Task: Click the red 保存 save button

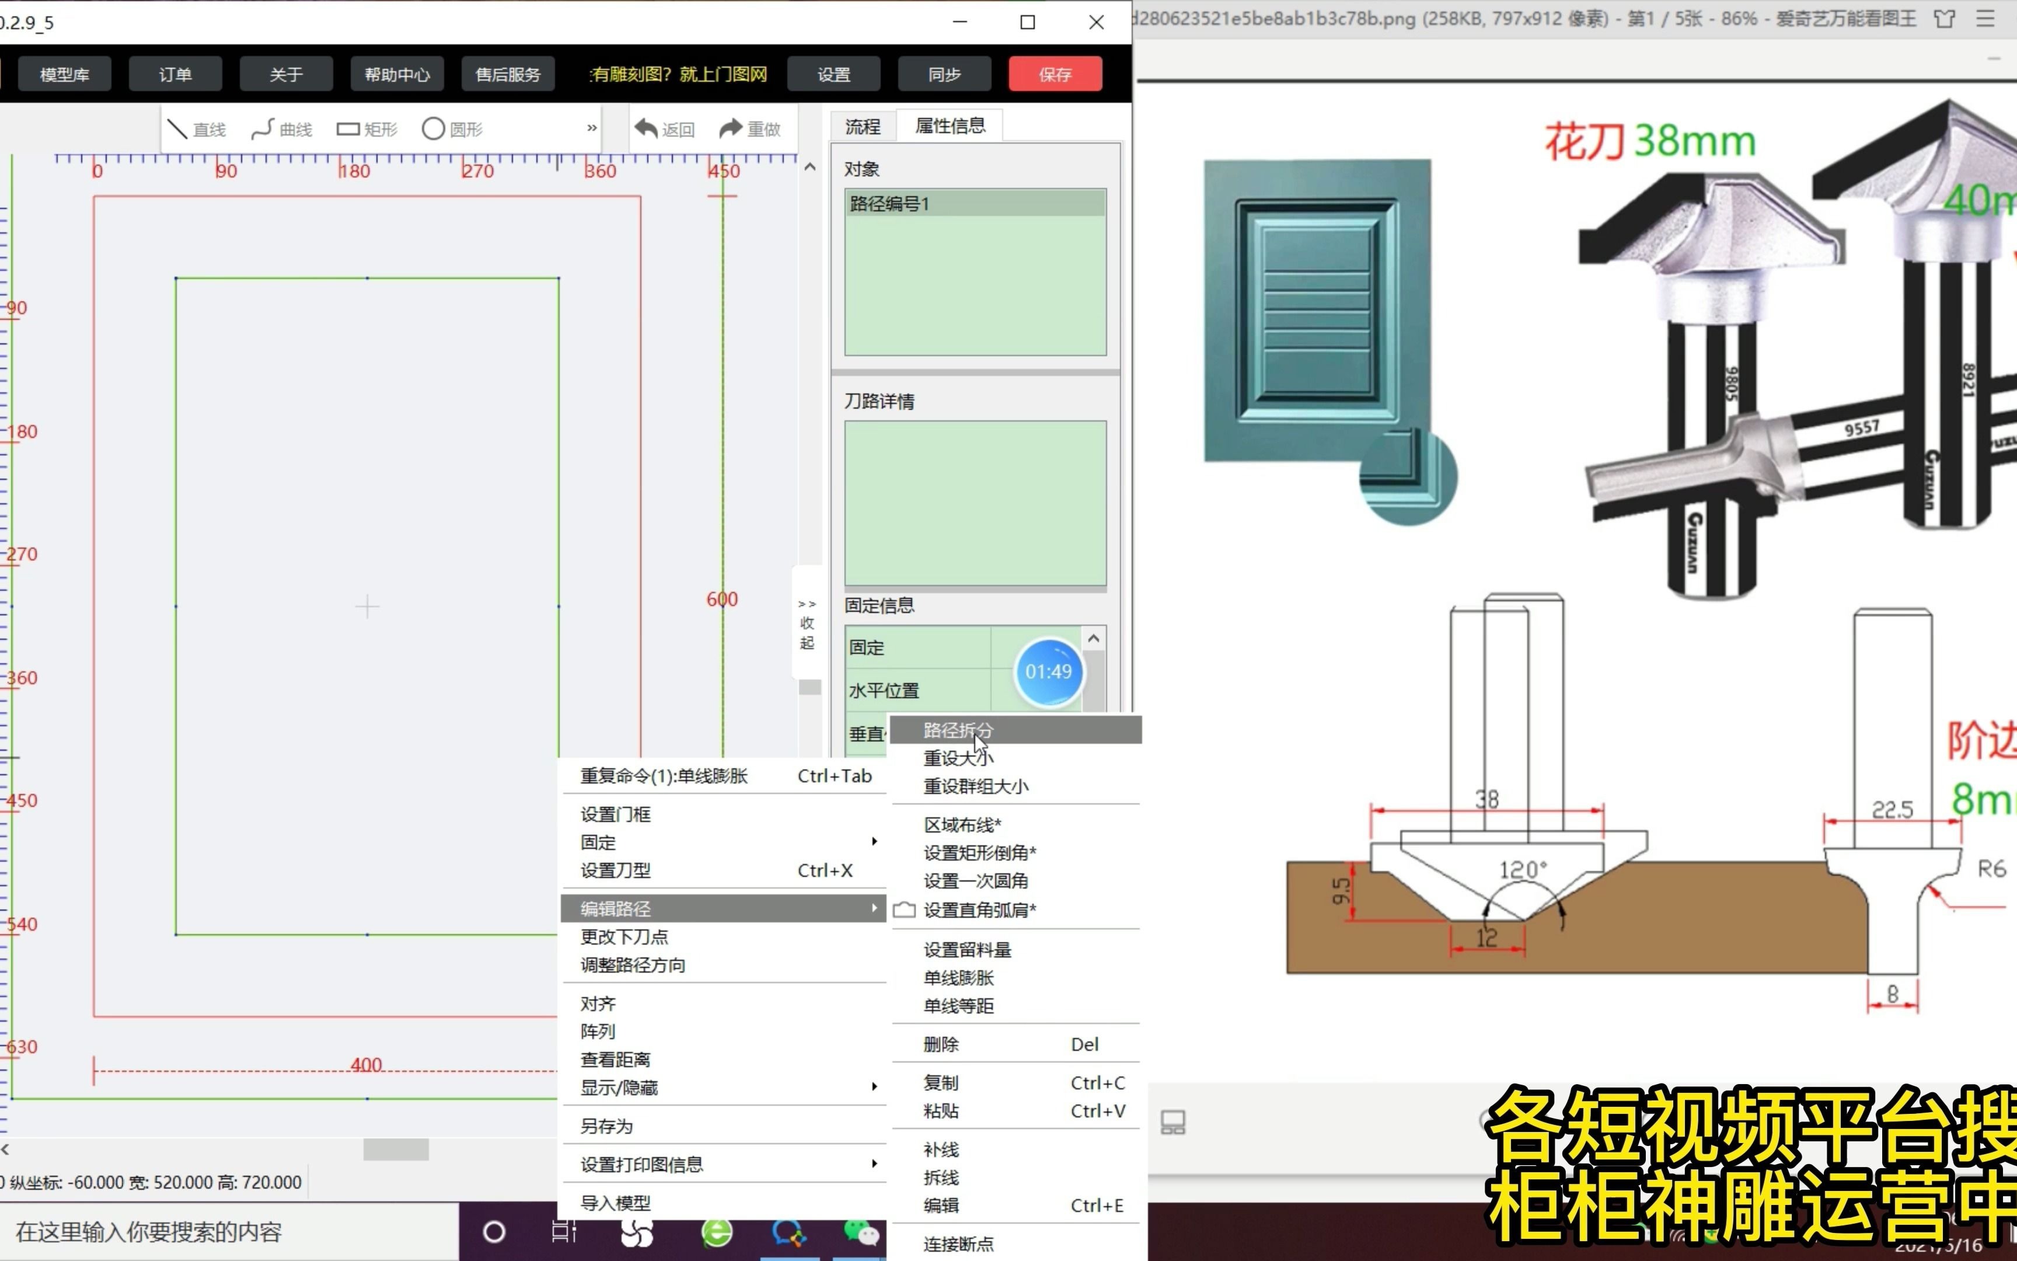Action: [1055, 74]
